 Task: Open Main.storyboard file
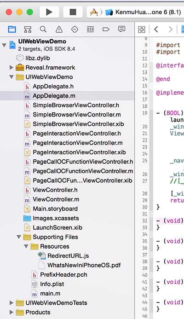[x=55, y=209]
